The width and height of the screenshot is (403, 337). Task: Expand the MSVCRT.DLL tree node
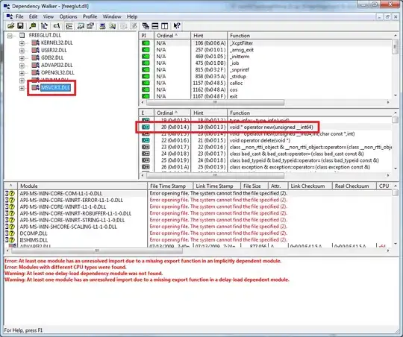click(22, 88)
